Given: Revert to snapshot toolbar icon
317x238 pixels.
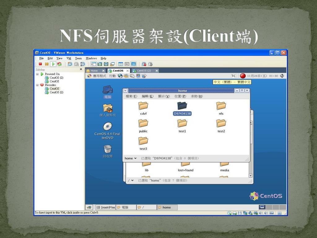Looking at the screenshot, I should point(76,64).
